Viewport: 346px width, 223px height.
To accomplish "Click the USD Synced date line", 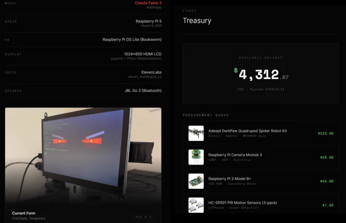I will (261, 89).
